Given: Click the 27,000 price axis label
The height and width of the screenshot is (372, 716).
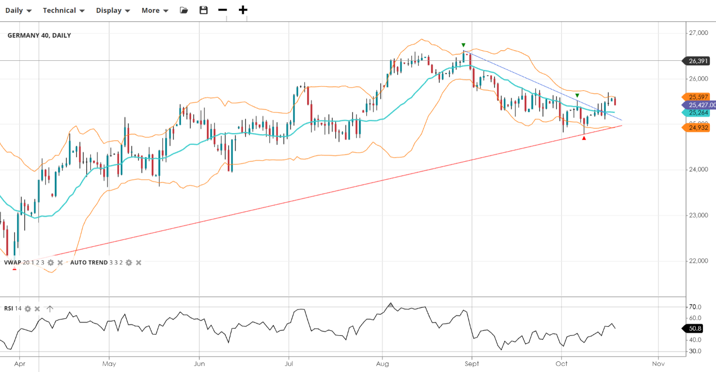Looking at the screenshot, I should point(699,33).
